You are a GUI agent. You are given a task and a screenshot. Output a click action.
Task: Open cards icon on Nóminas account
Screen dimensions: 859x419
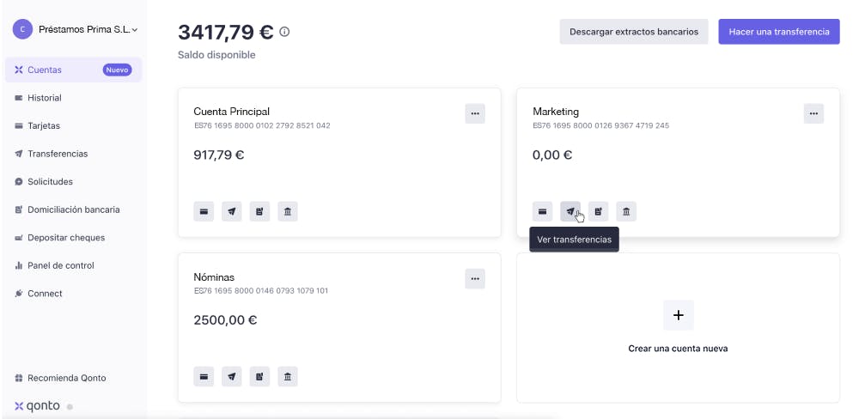[x=204, y=377]
